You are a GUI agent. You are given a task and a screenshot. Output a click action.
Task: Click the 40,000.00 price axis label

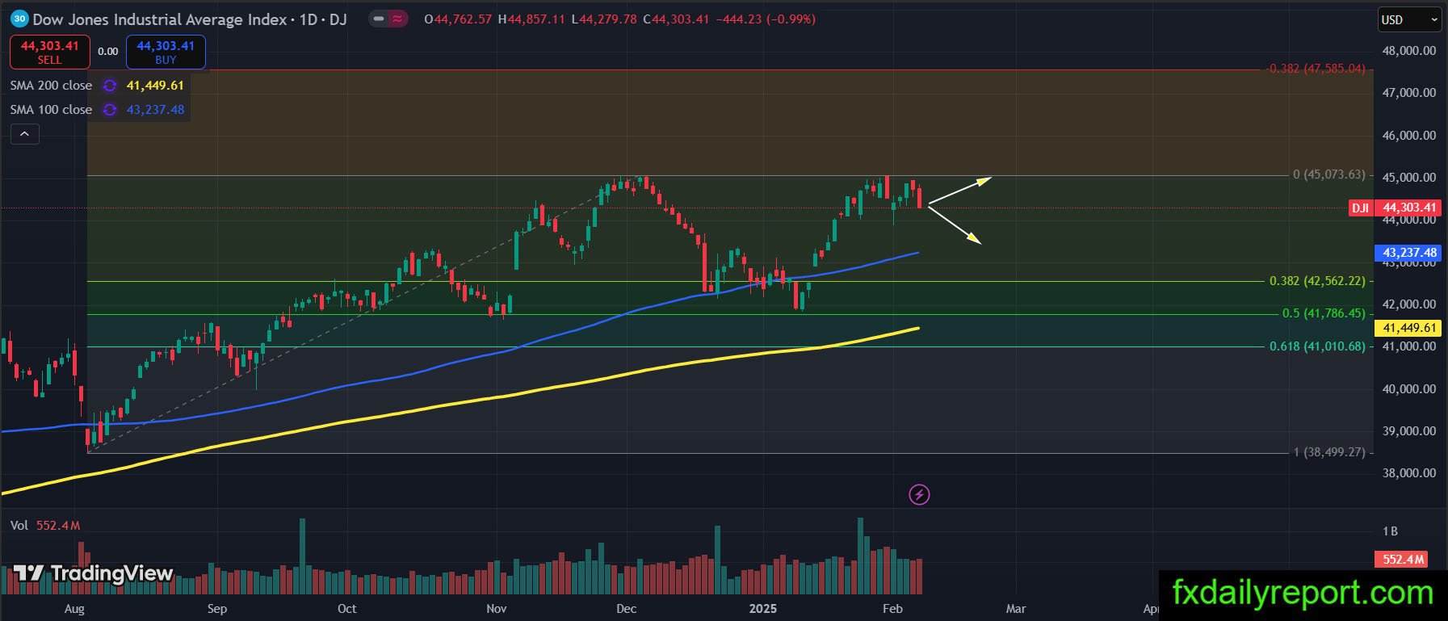tap(1409, 389)
